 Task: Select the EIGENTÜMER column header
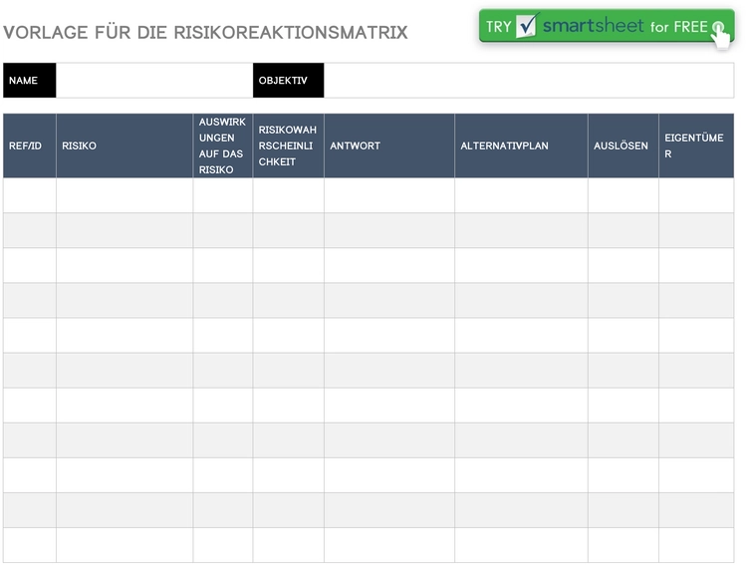coord(696,145)
